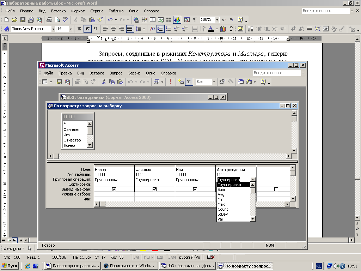
Task: Click the Database Window icon in Access toolbar
Action: (x=241, y=82)
